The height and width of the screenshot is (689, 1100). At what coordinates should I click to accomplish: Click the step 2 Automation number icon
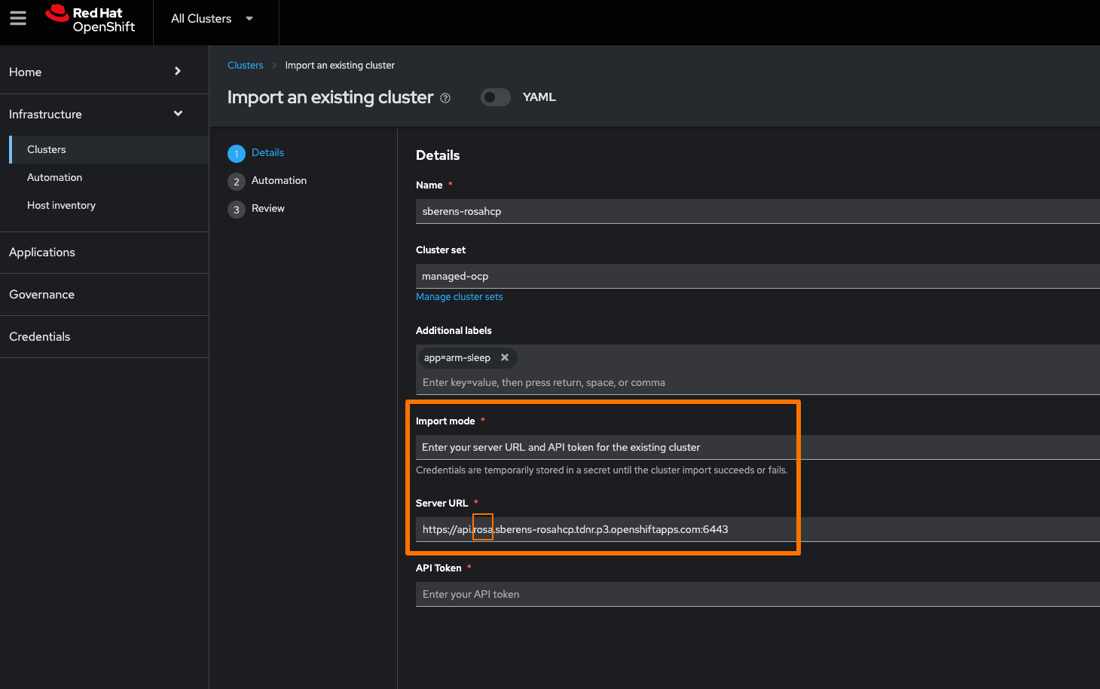(x=237, y=182)
